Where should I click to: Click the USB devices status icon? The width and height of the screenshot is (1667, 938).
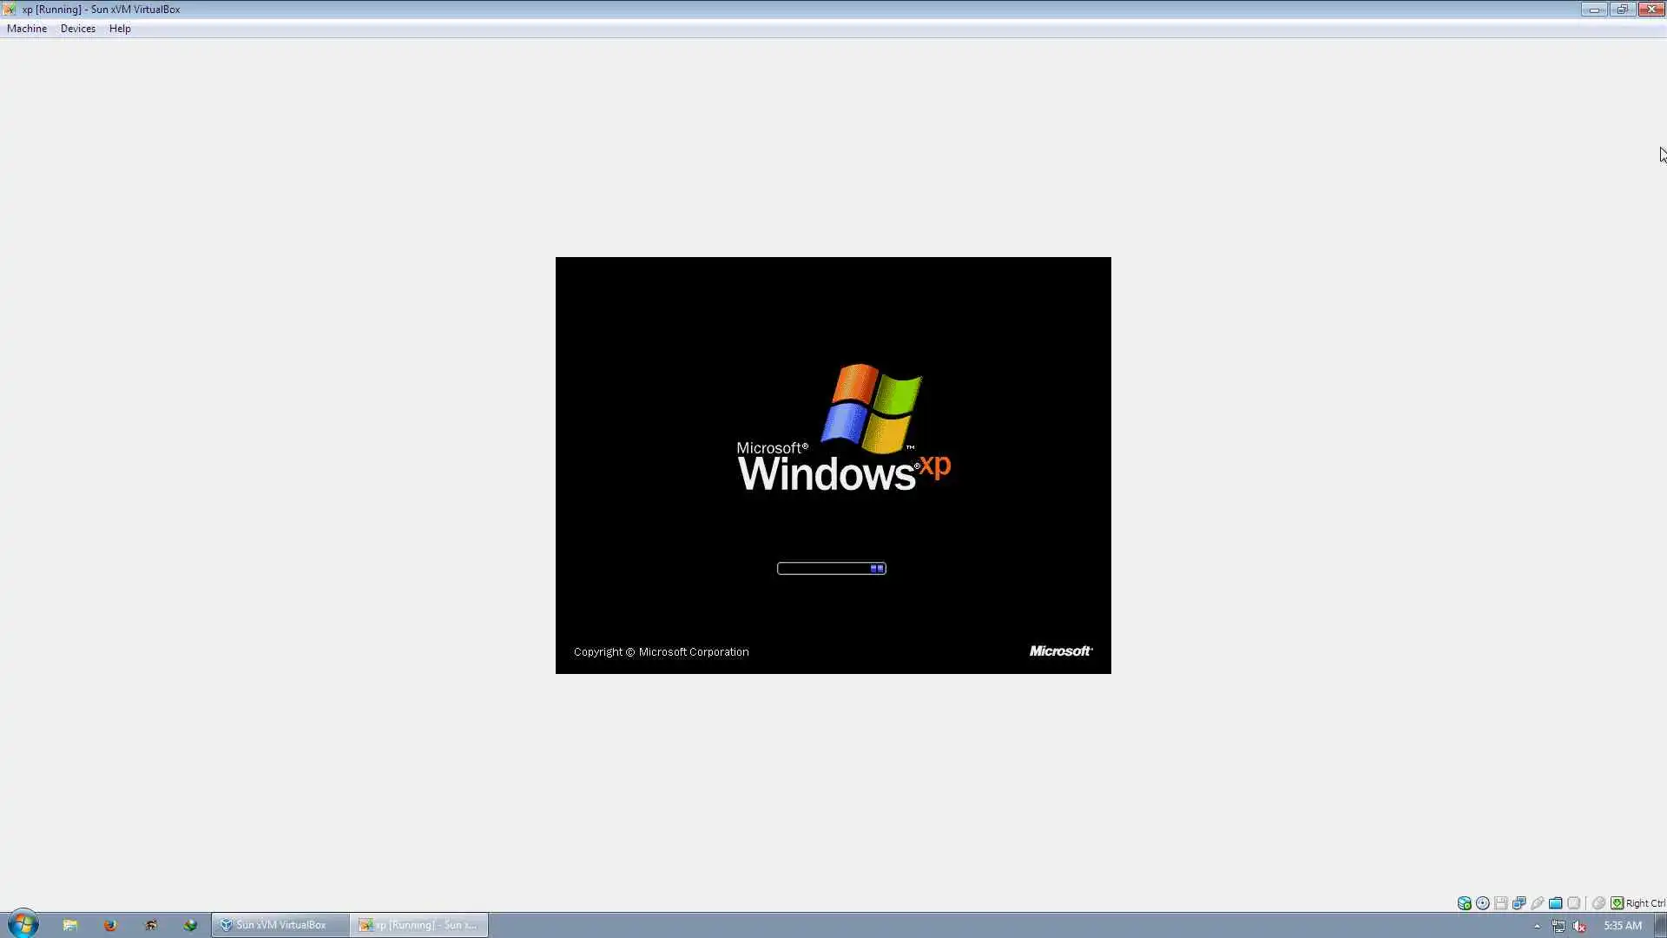[1537, 903]
